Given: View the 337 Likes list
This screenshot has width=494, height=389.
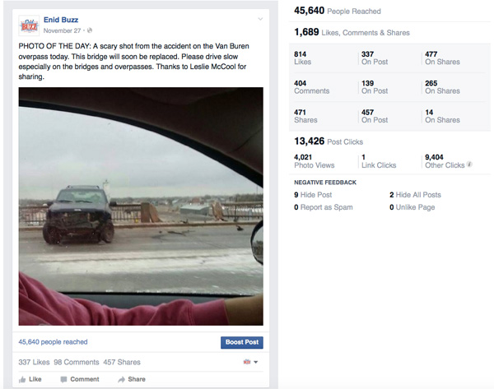Looking at the screenshot, I should click(x=34, y=362).
